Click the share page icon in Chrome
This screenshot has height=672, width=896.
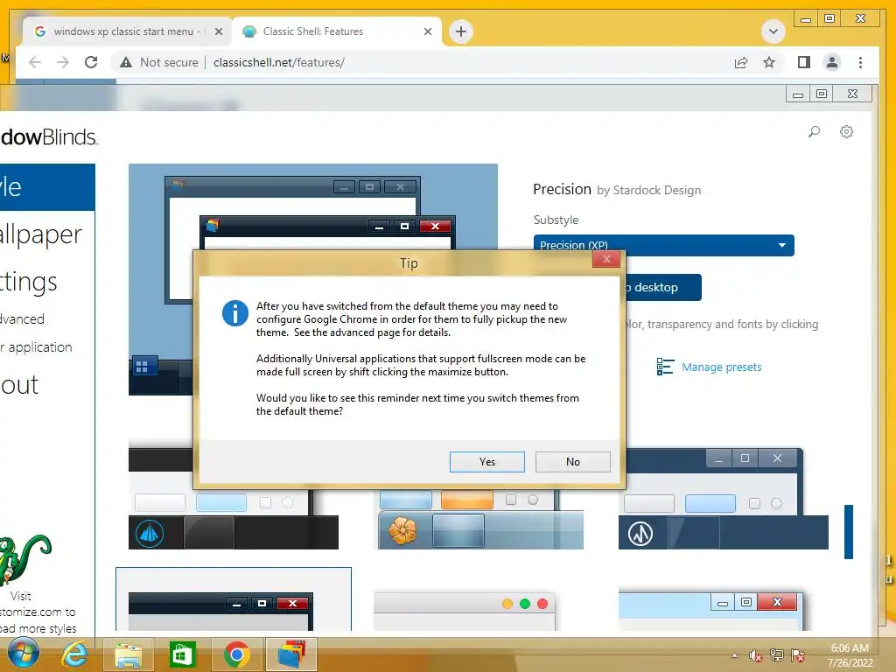pyautogui.click(x=741, y=62)
